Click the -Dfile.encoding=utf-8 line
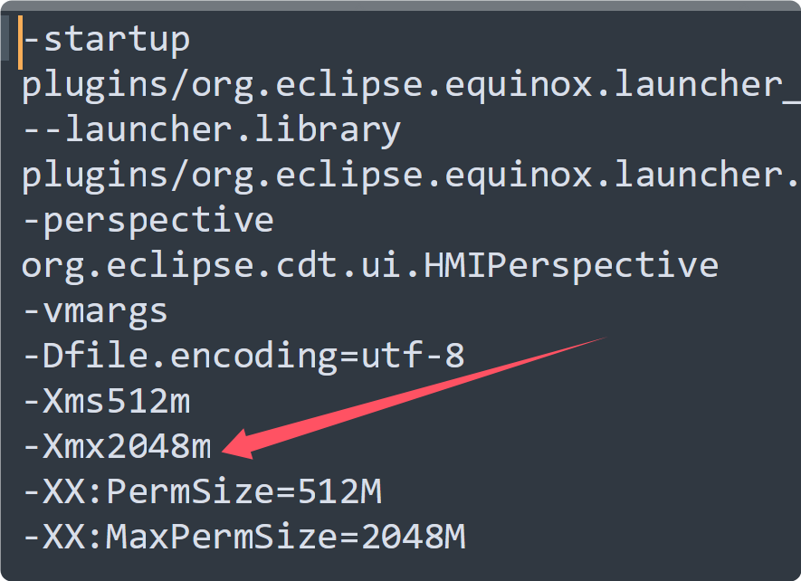801x581 pixels. tap(243, 357)
